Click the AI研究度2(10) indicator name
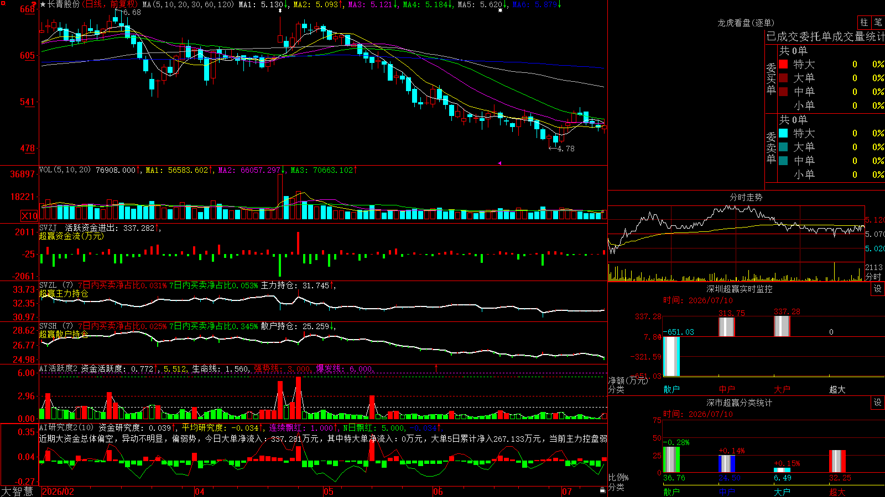The height and width of the screenshot is (497, 885). (x=67, y=427)
